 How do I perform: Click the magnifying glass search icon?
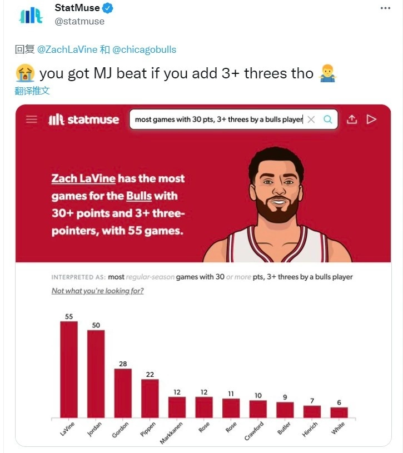[x=327, y=119]
